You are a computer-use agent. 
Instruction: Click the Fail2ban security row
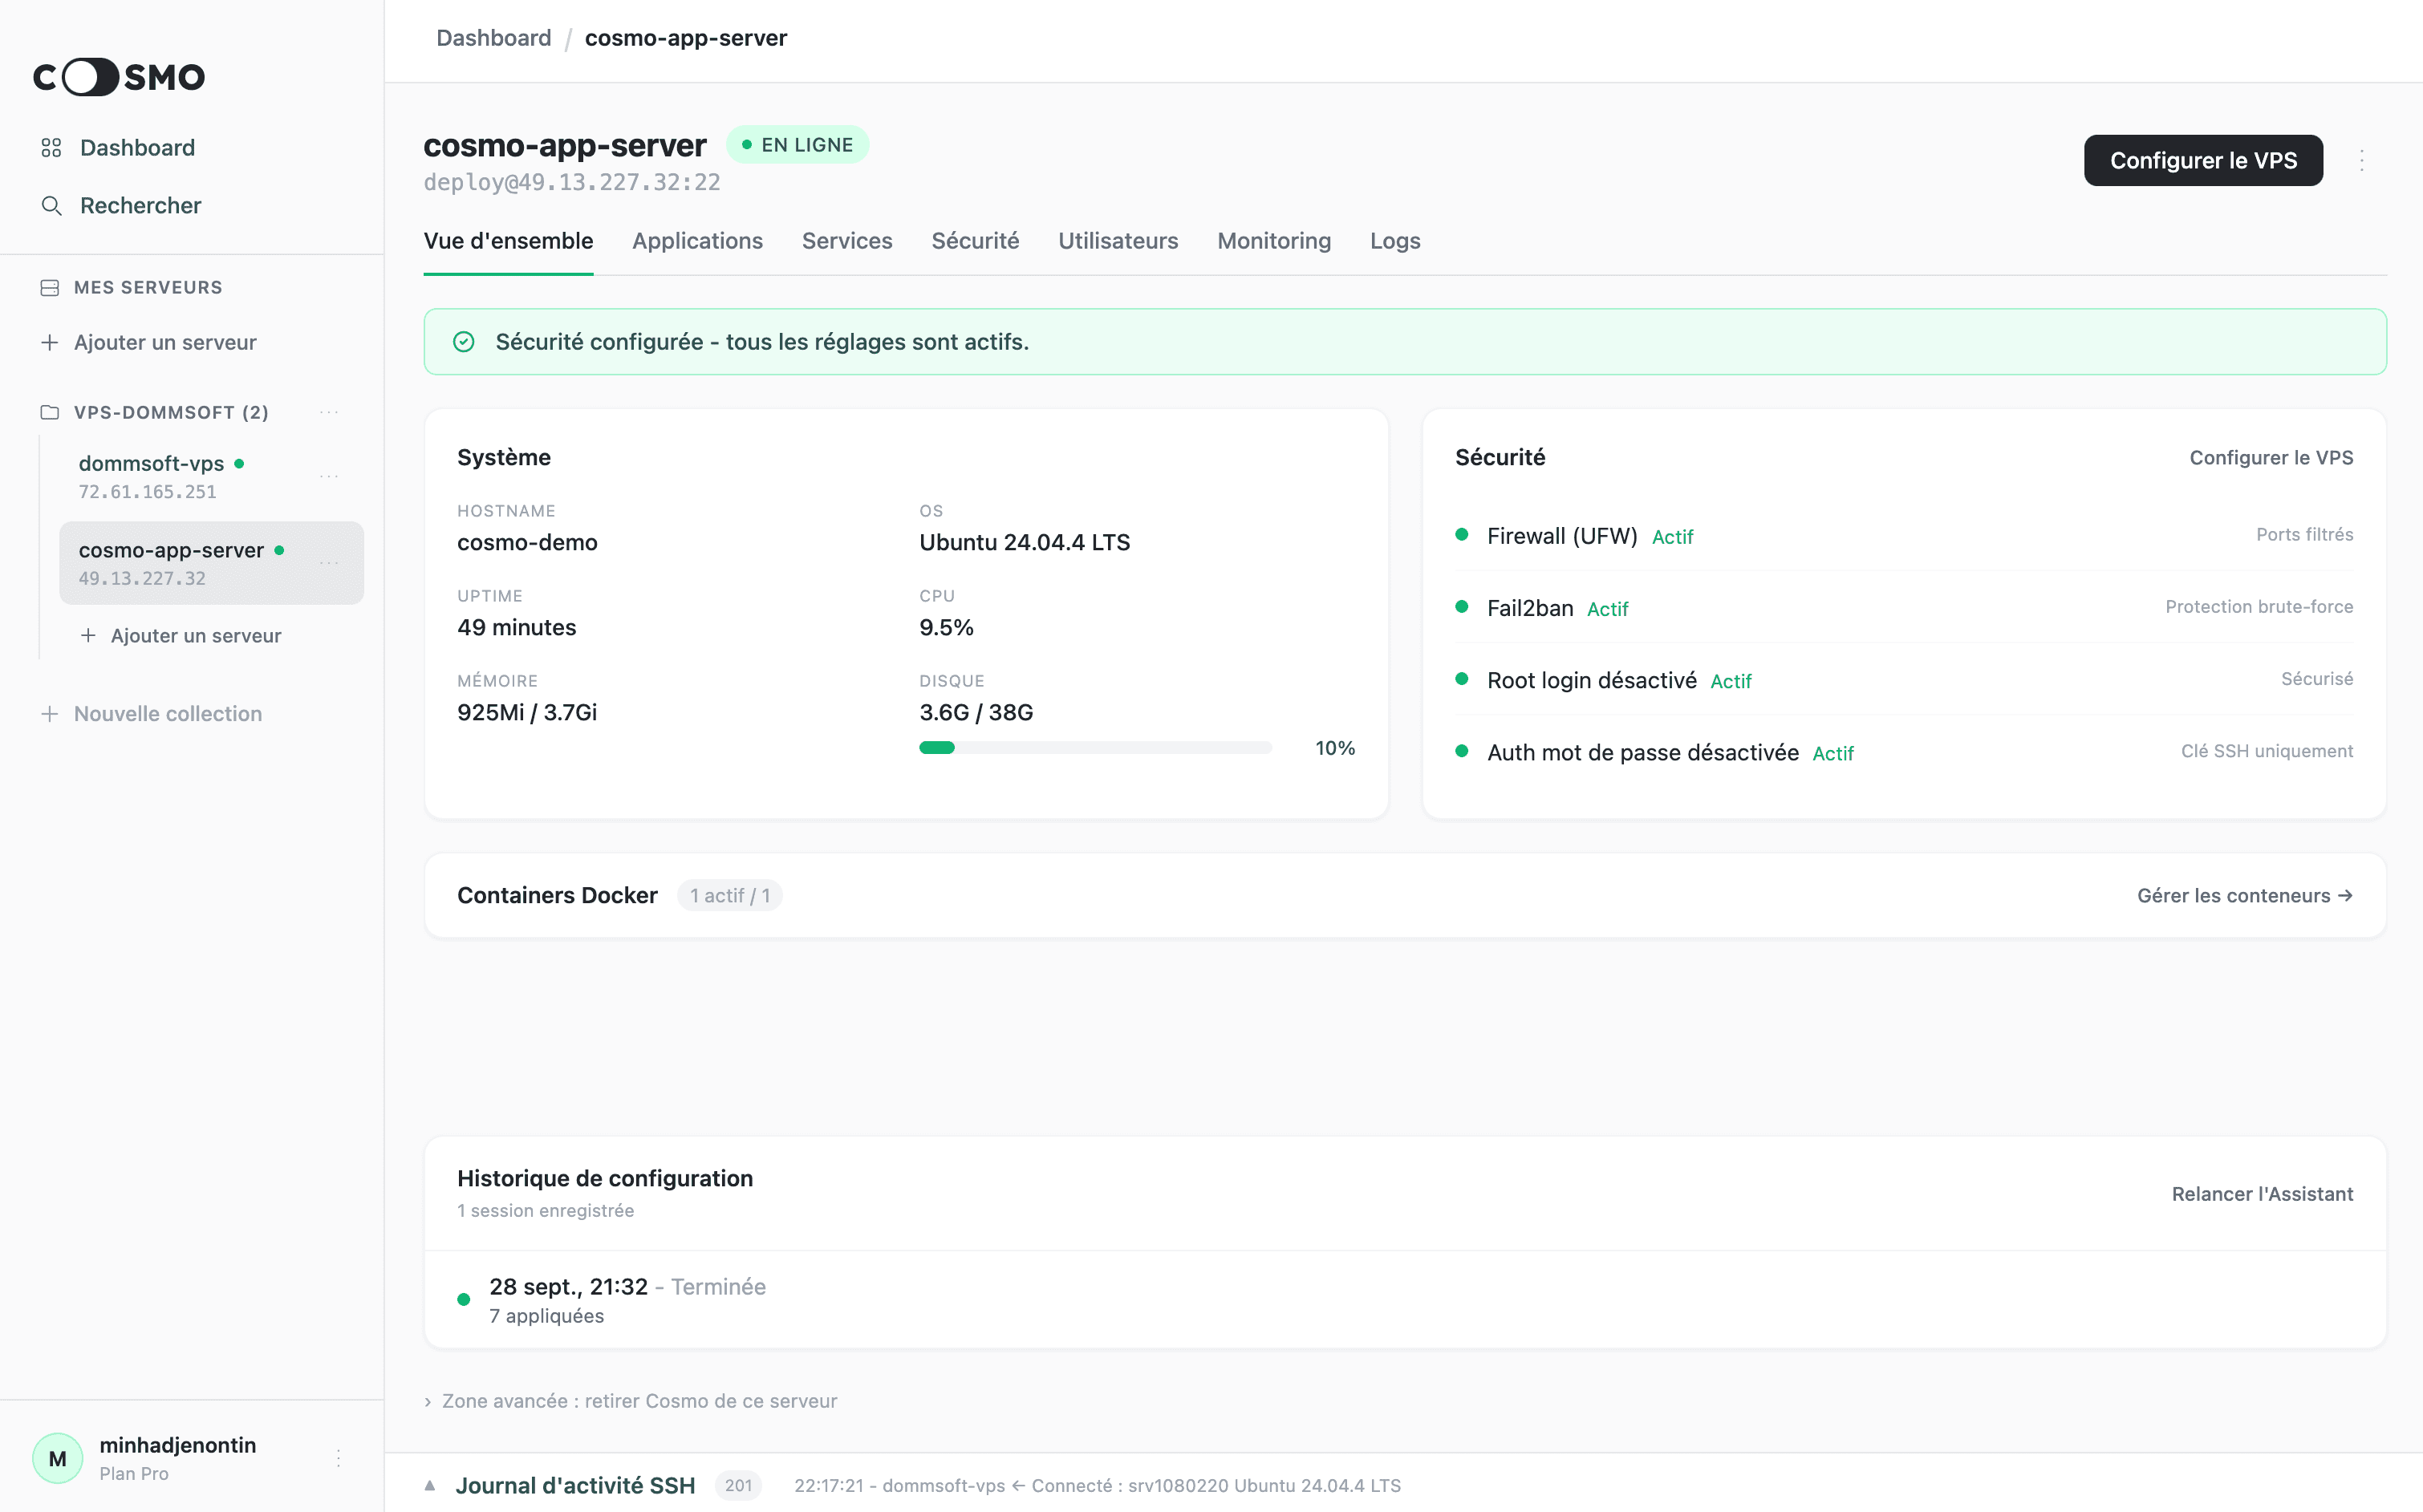tap(1904, 608)
